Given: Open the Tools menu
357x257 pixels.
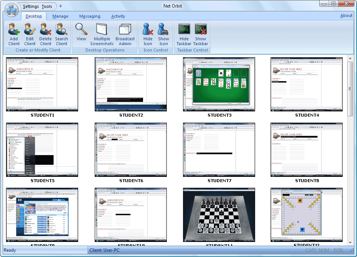Looking at the screenshot, I should click(x=47, y=6).
